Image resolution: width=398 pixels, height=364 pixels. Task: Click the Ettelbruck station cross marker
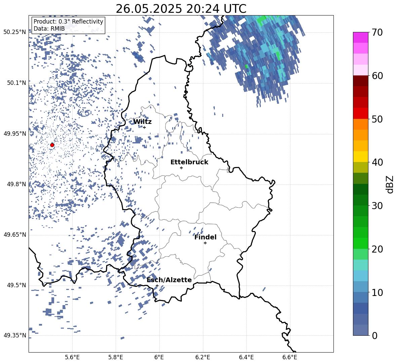point(181,168)
